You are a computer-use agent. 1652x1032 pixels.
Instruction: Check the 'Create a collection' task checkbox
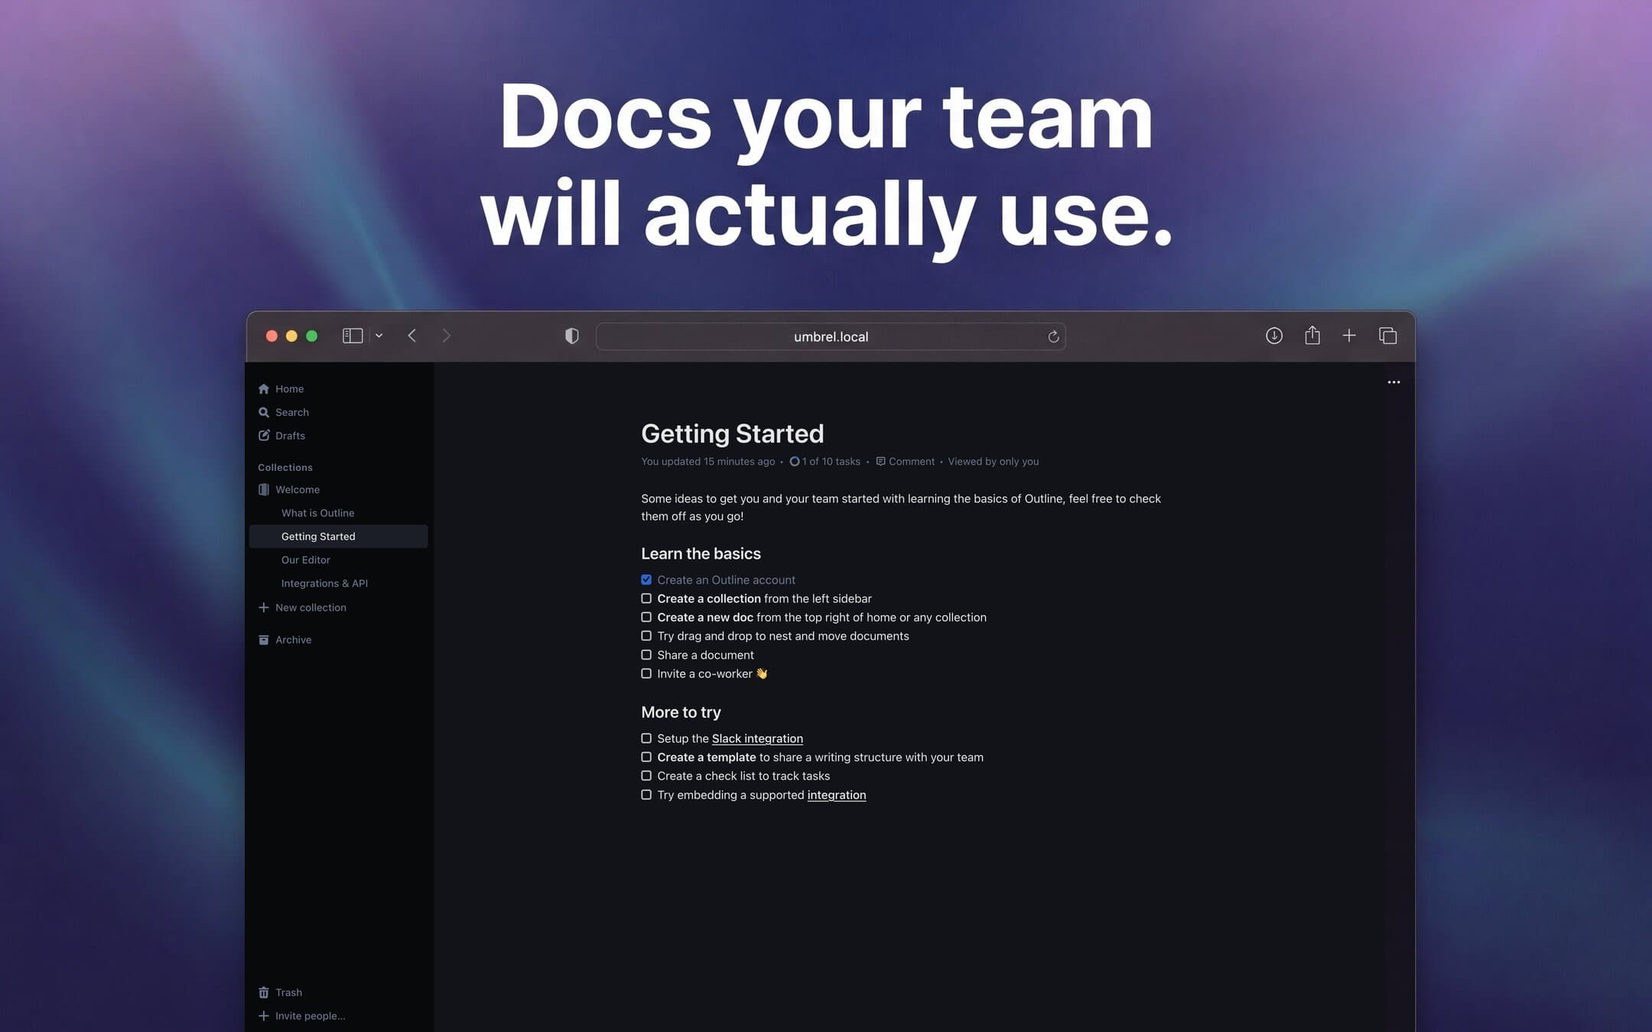pos(646,598)
